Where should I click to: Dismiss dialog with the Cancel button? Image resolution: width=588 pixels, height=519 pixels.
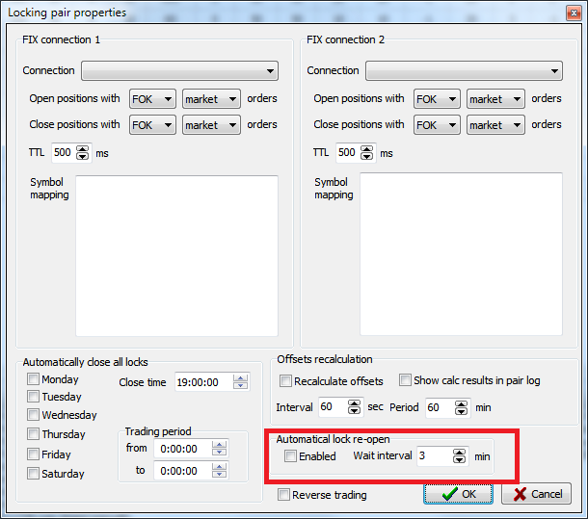[537, 494]
